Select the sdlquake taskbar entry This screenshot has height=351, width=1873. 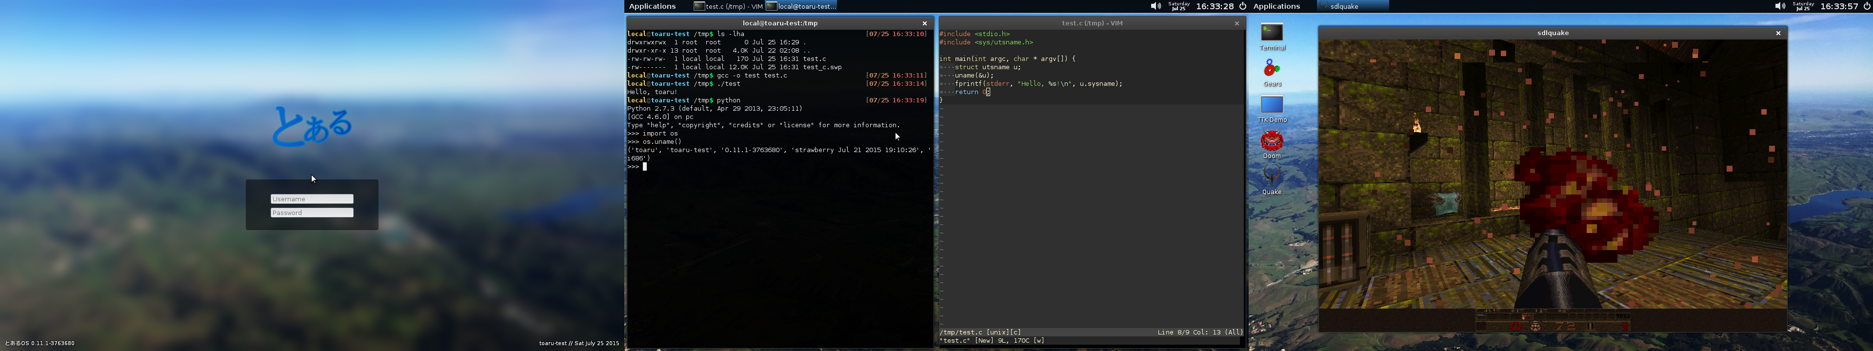tap(1353, 6)
